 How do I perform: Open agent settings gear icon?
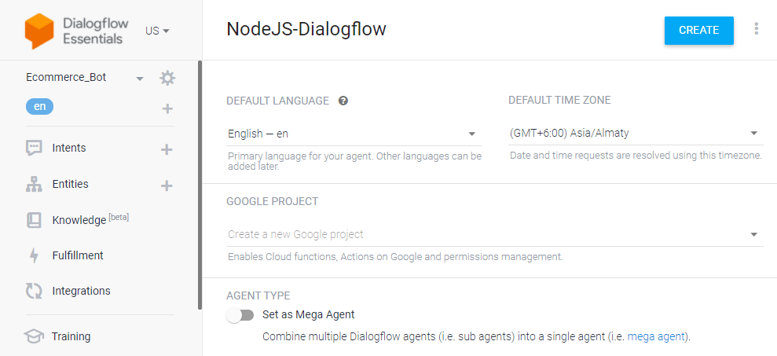coord(167,78)
